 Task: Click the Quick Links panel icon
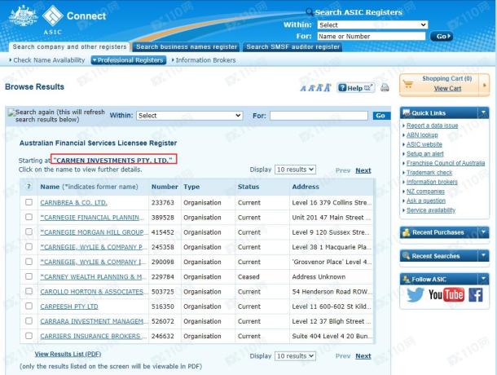[x=407, y=112]
